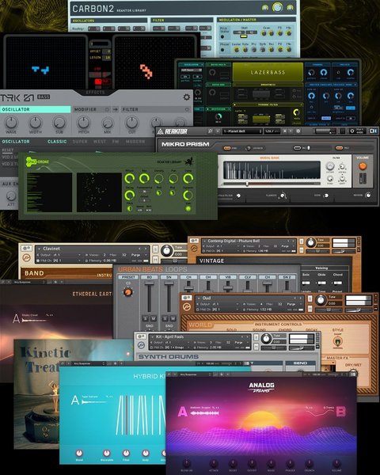Click the Reaktor logo in the toolbar
This screenshot has height=475, width=380.
coord(173,131)
